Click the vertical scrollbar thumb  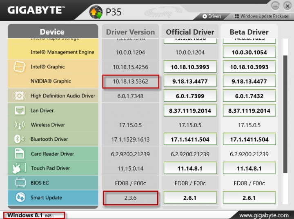pos(285,114)
